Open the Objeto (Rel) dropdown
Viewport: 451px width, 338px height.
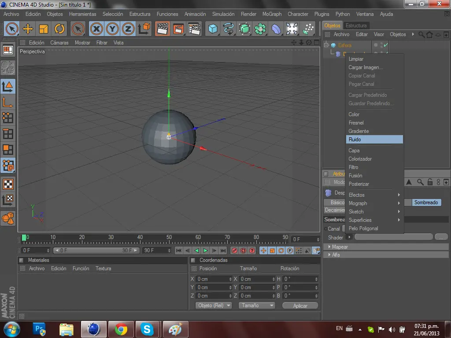coord(214,305)
